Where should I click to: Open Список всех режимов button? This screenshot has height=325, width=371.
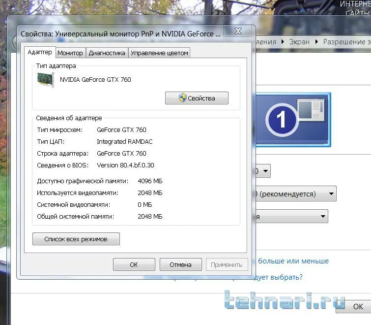coord(76,239)
